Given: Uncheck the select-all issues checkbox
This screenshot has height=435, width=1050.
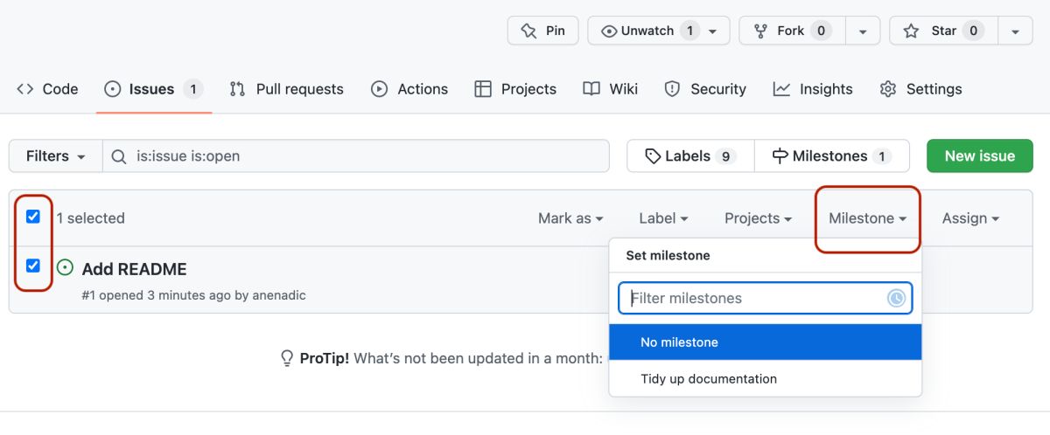Looking at the screenshot, I should pos(33,217).
